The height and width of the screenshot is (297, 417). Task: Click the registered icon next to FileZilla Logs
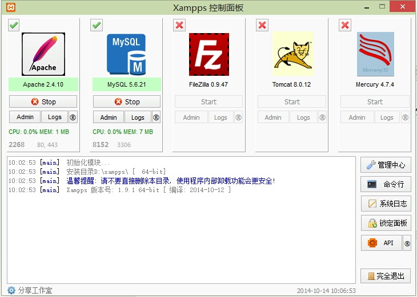tap(239, 117)
